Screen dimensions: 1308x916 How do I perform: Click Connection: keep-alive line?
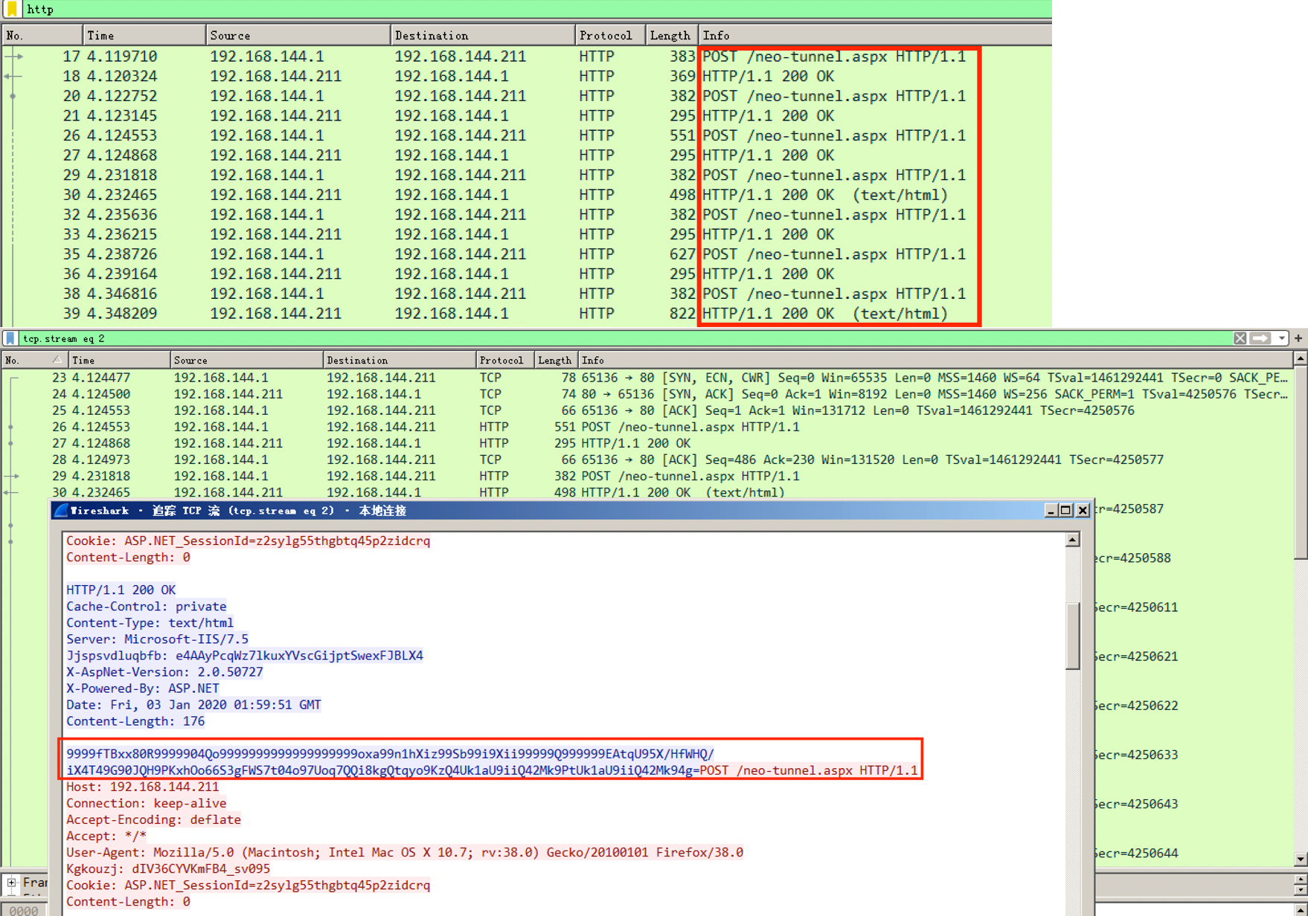click(147, 803)
